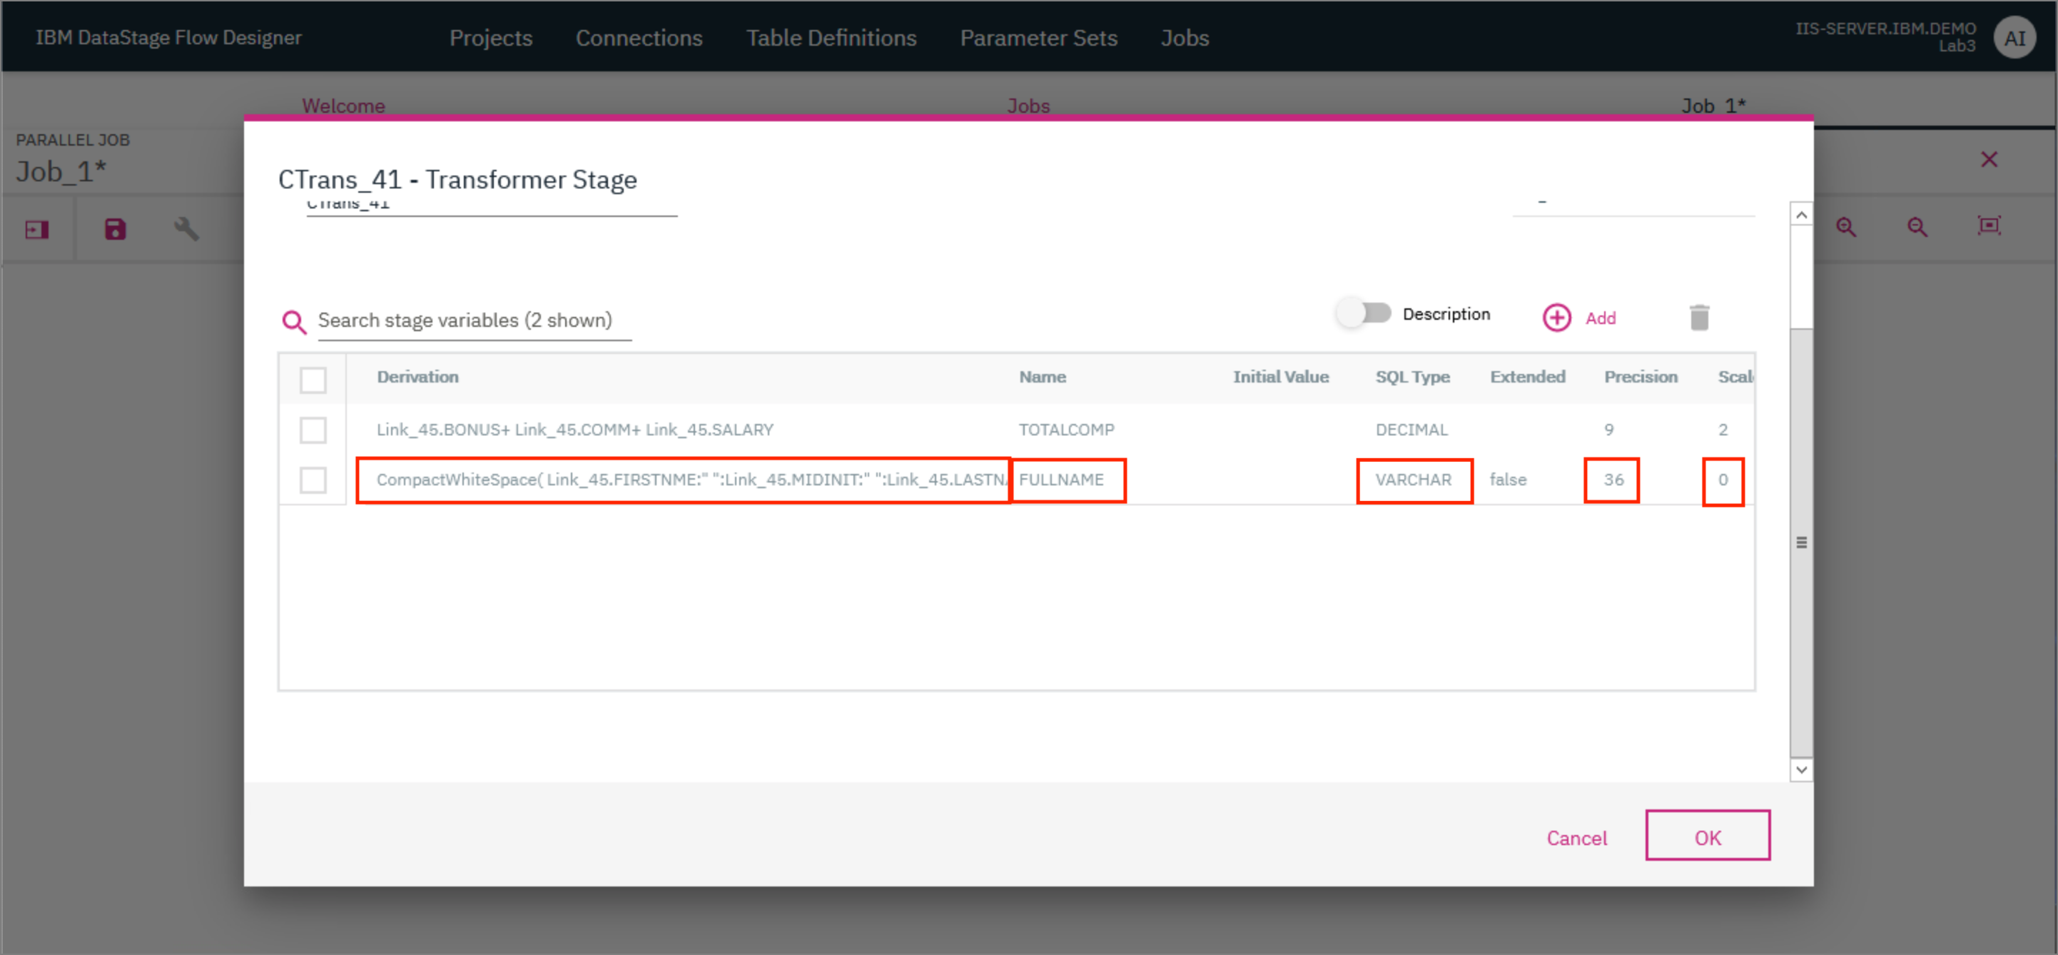Image resolution: width=2058 pixels, height=955 pixels.
Task: Click the Precision column header
Action: coord(1640,376)
